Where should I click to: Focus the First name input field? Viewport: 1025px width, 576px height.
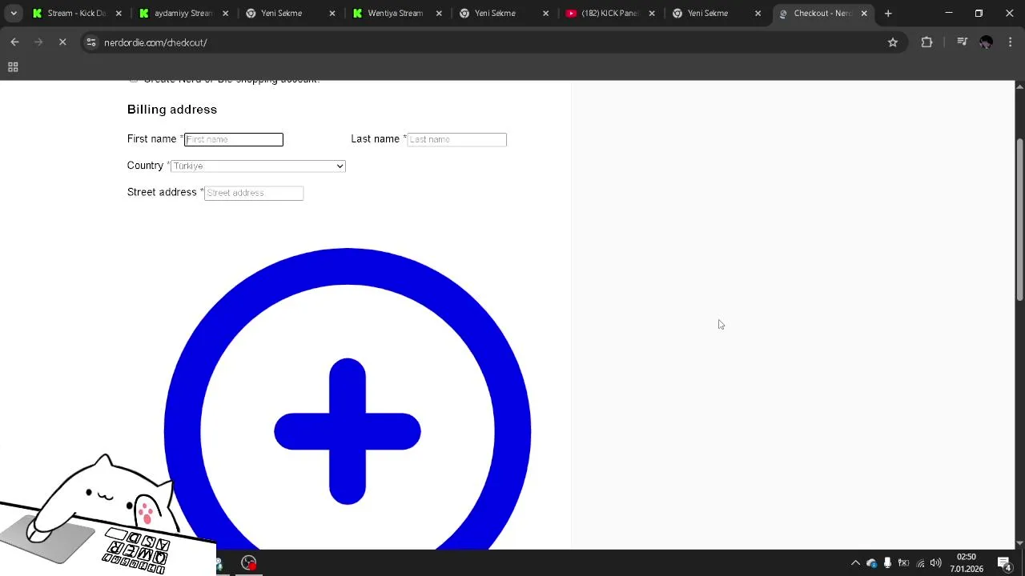(x=234, y=139)
